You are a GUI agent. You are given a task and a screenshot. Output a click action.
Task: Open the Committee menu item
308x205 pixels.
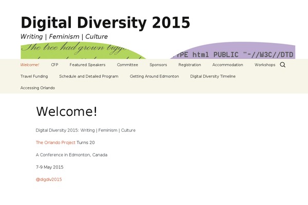pos(127,65)
